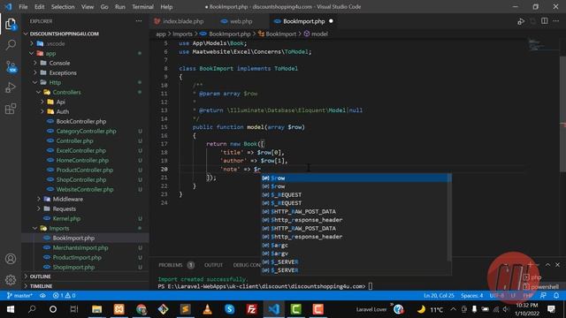Maximize the terminal panel with caret icon
The width and height of the screenshot is (566, 318).
pos(547,265)
